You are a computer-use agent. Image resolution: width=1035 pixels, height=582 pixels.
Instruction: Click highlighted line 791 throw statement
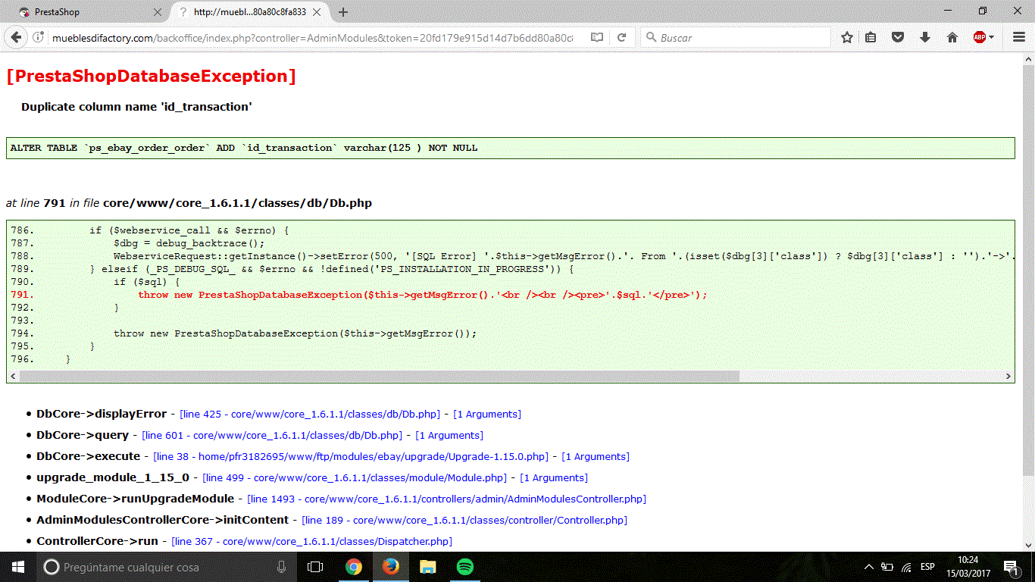click(x=422, y=295)
